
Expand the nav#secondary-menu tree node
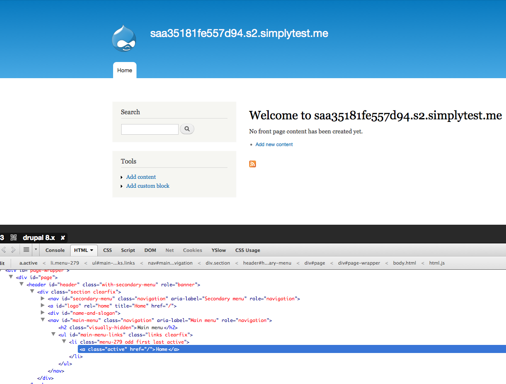(43, 299)
